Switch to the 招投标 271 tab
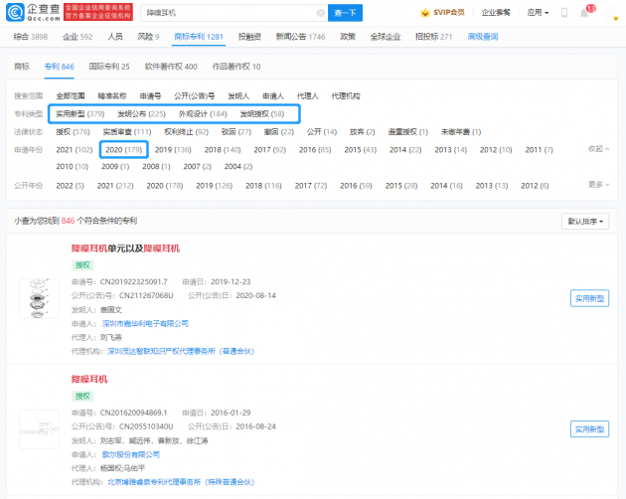626x499 pixels. pyautogui.click(x=433, y=37)
